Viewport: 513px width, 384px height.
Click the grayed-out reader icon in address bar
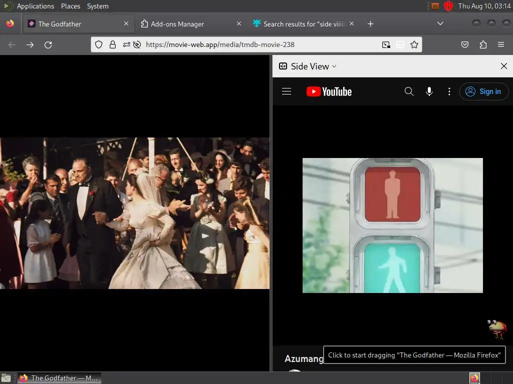point(400,44)
